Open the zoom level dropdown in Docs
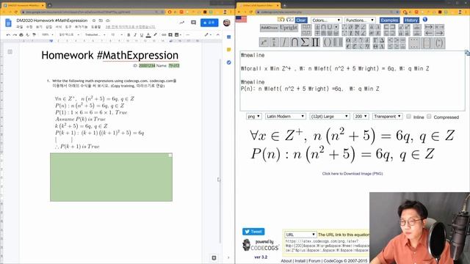This screenshot has height=264, width=470. [x=47, y=34]
